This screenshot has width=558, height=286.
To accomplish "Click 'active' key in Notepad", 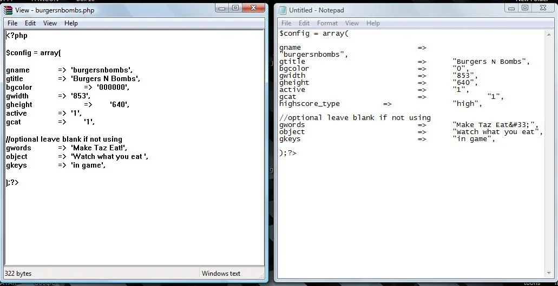I will [x=292, y=90].
